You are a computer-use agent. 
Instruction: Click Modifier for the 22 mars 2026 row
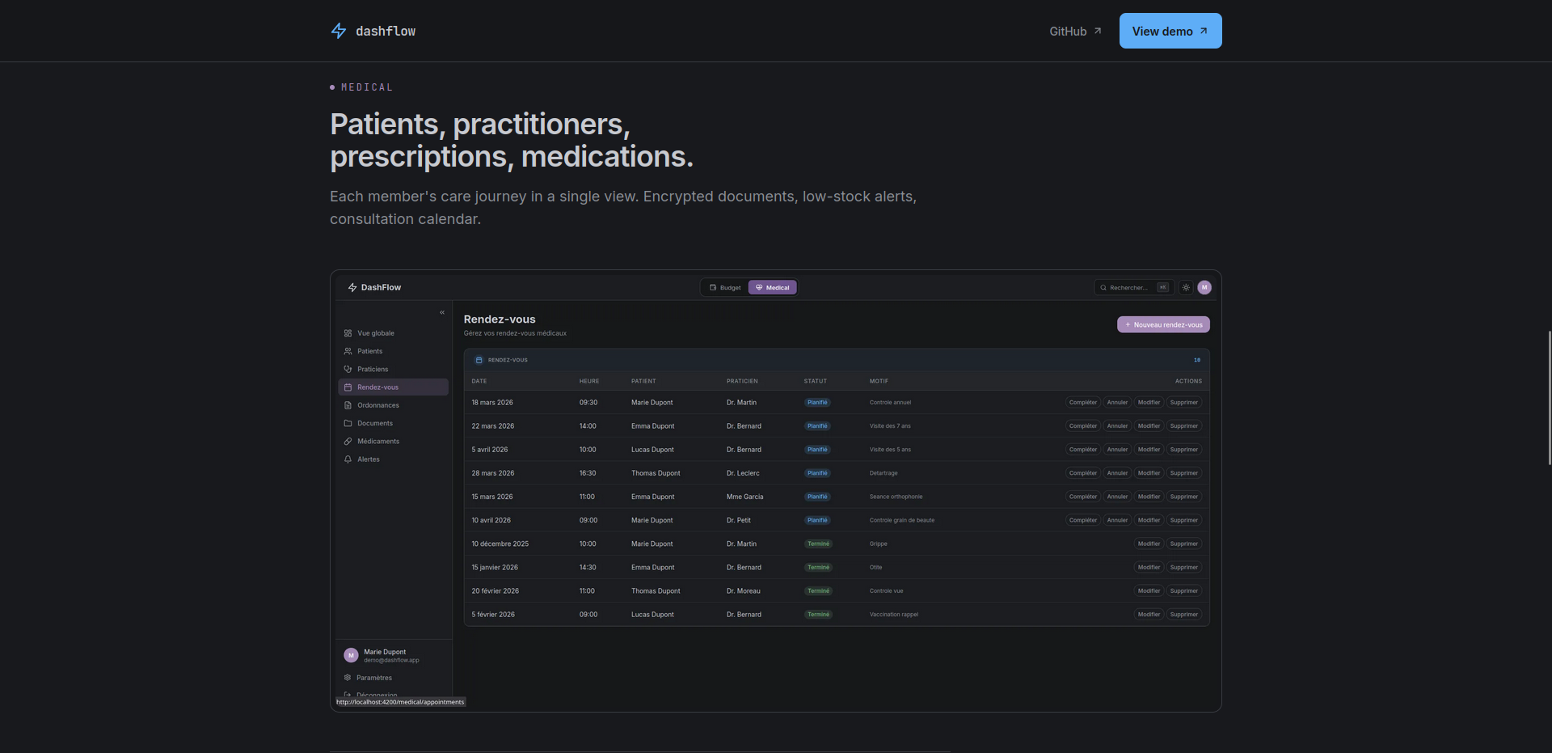click(1149, 425)
